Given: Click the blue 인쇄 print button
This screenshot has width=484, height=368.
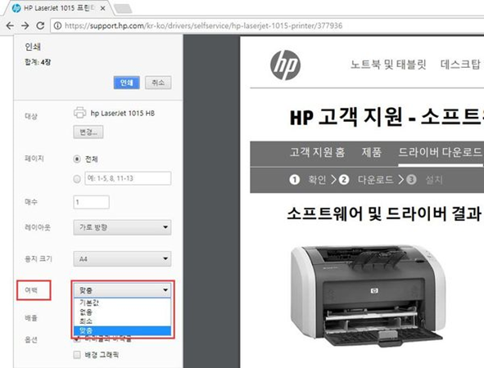Looking at the screenshot, I should 127,83.
